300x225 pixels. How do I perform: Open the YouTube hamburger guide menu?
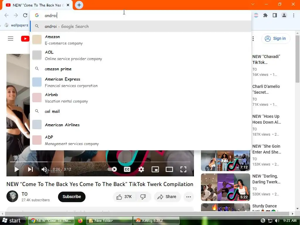tap(11, 39)
